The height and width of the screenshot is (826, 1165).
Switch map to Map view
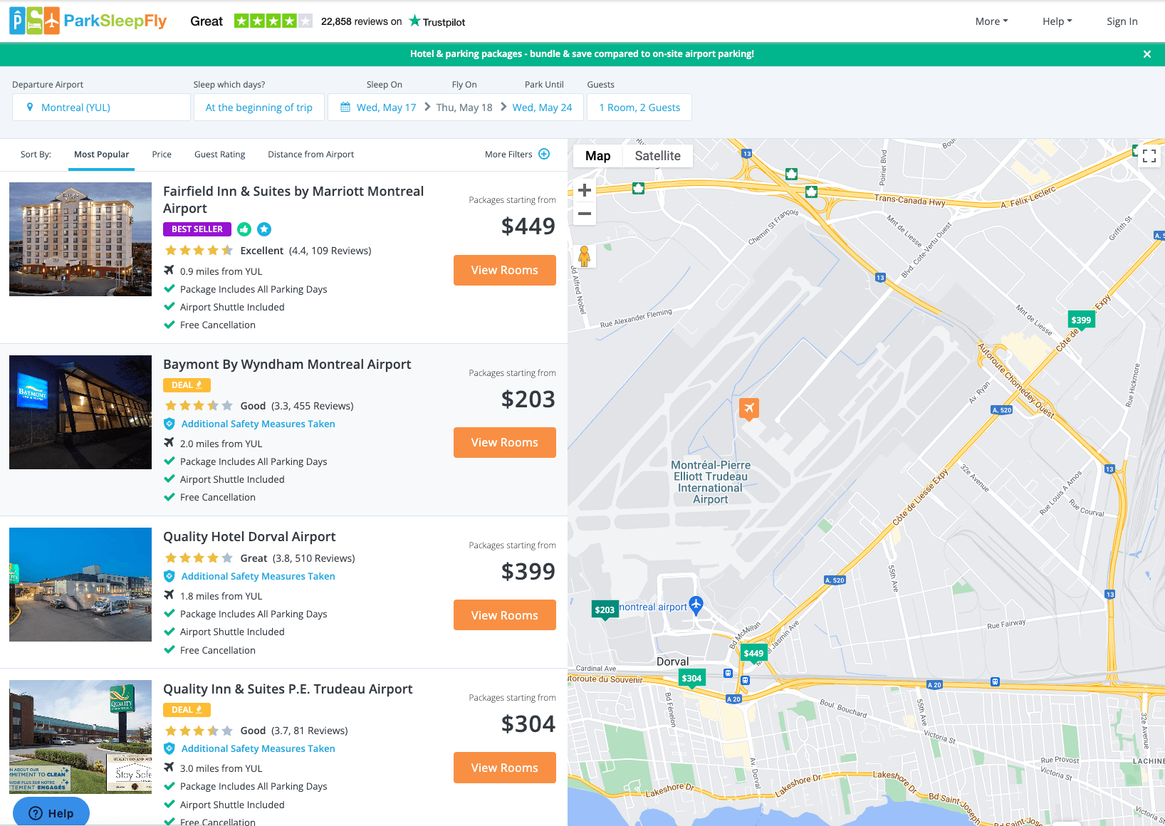pyautogui.click(x=597, y=156)
